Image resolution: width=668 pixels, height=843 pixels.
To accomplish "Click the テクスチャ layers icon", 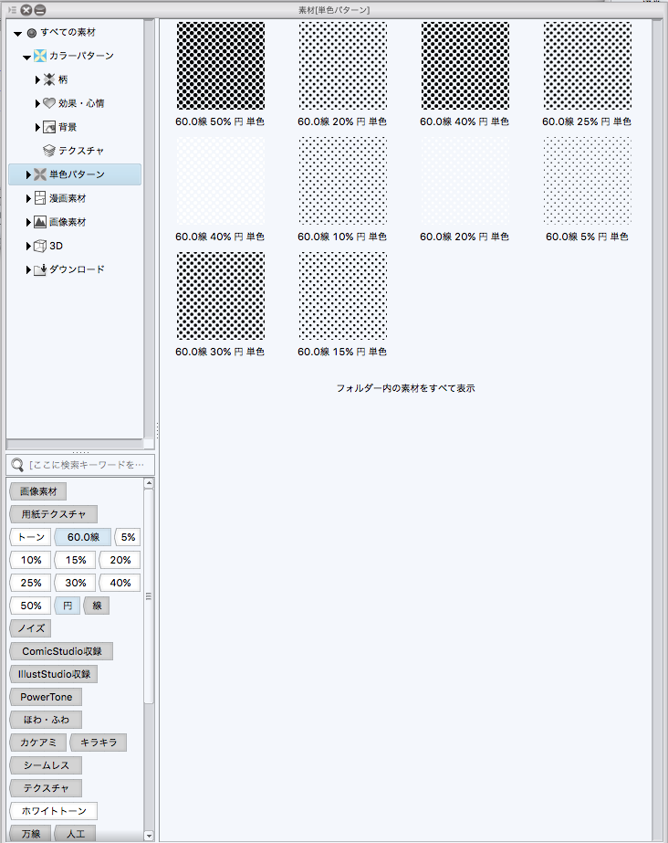I will point(49,151).
